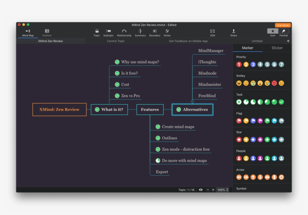Open Get Feedback on Mobile App tab

point(188,41)
